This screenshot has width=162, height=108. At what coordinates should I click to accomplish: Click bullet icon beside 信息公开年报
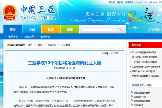pyautogui.click(x=131, y=97)
